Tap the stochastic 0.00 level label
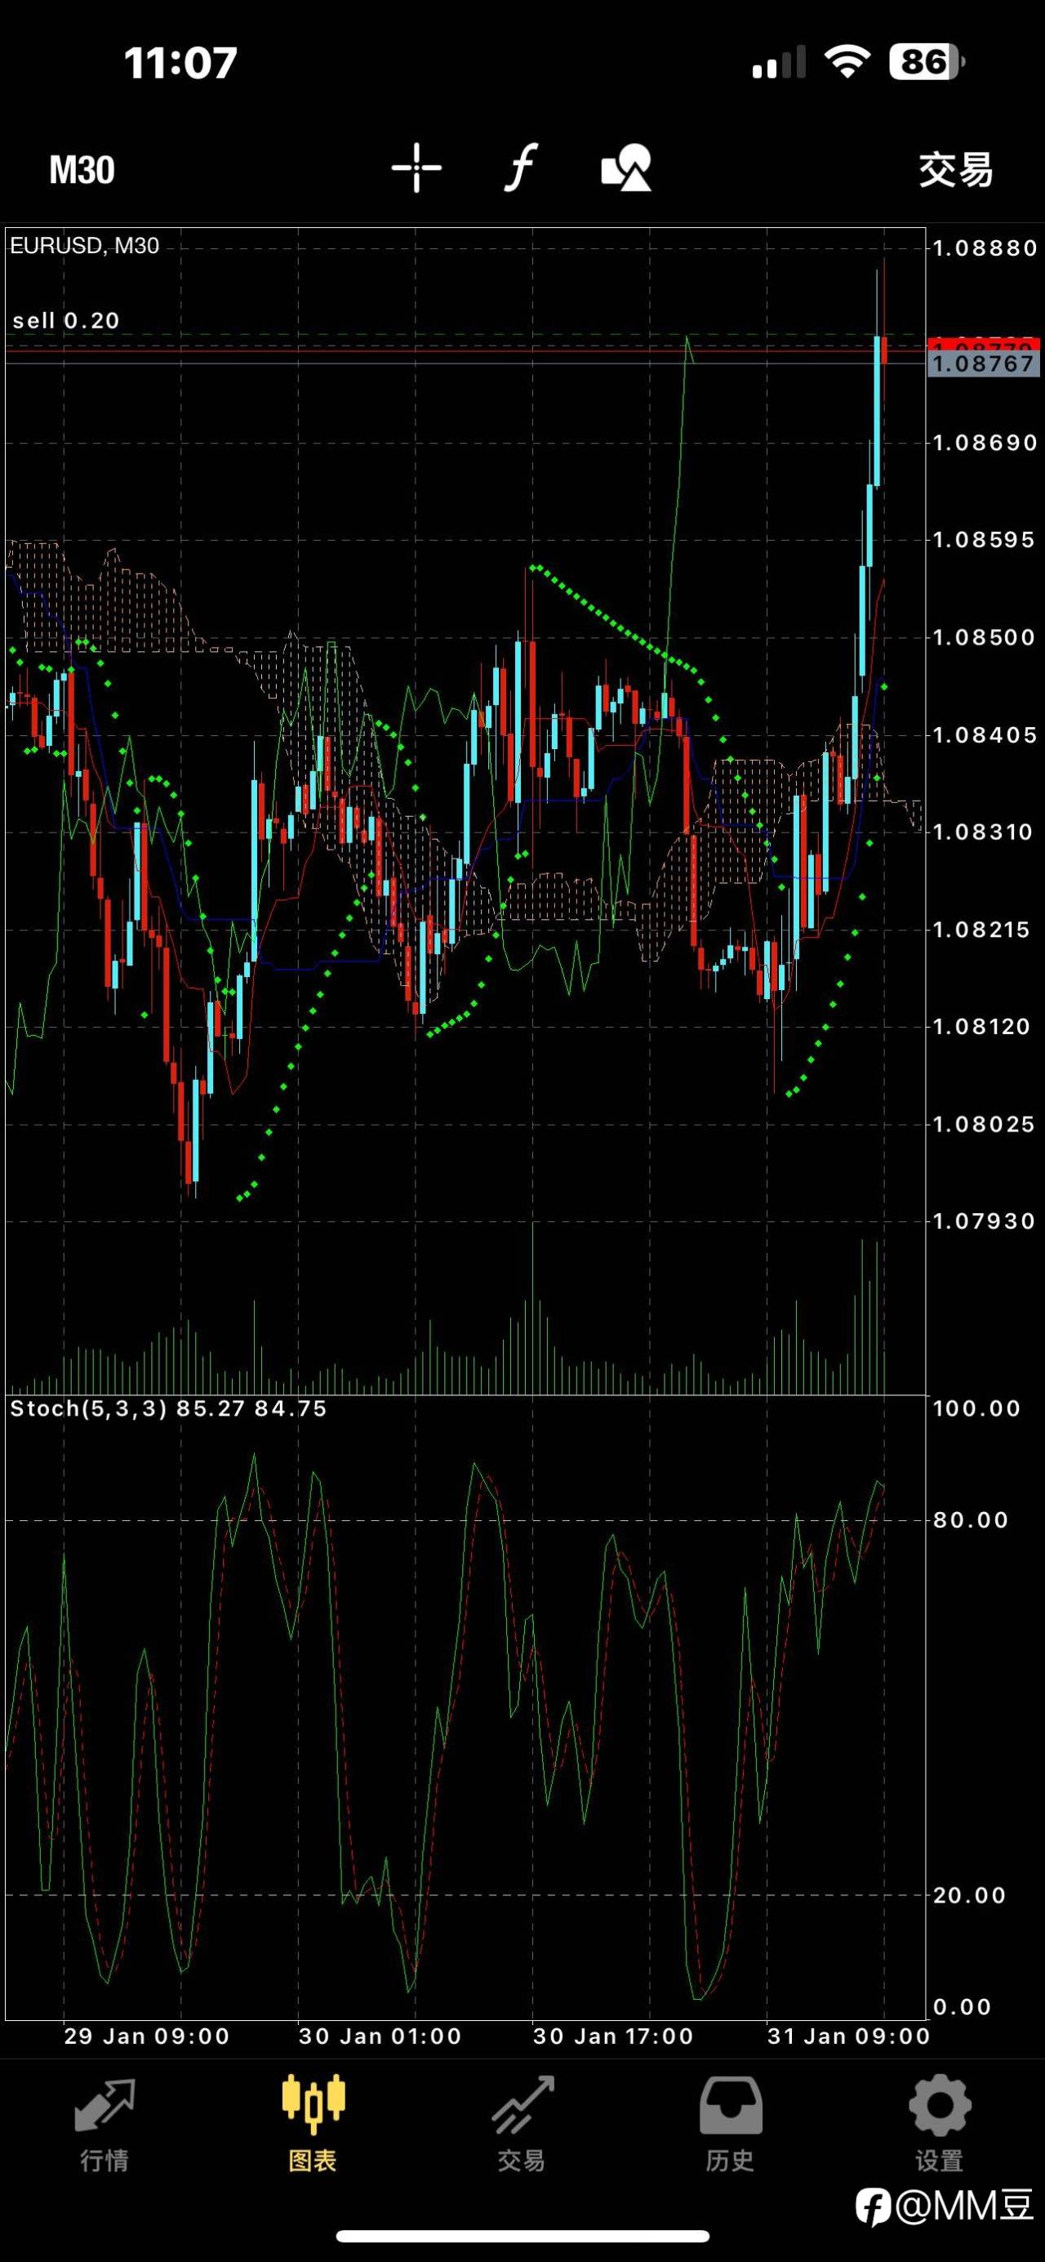The height and width of the screenshot is (2262, 1045). [x=962, y=2006]
